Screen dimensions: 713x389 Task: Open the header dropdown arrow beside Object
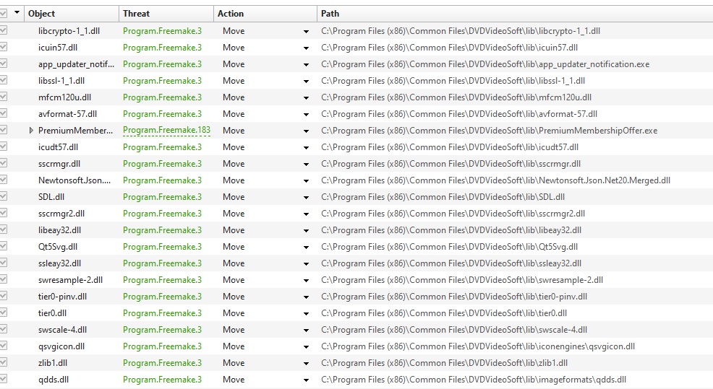point(17,13)
